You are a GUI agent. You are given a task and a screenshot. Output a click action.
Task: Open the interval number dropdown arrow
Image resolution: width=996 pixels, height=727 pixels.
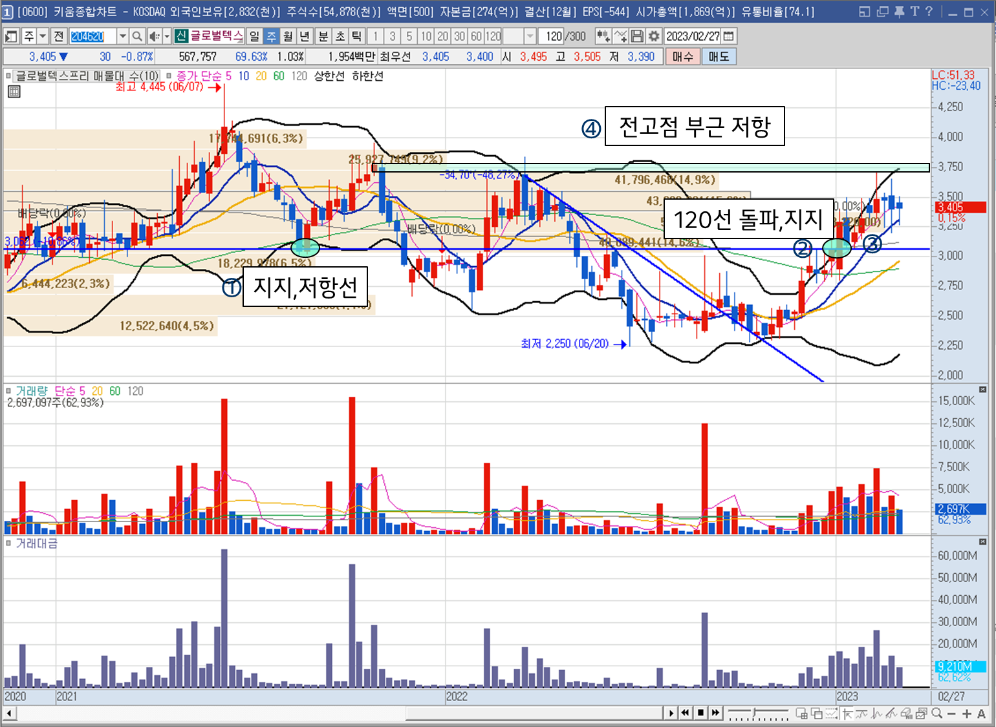(530, 36)
